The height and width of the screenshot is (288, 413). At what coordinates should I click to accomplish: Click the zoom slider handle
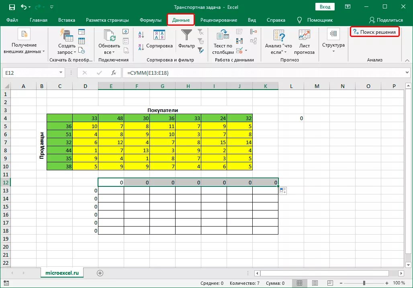(x=364, y=283)
